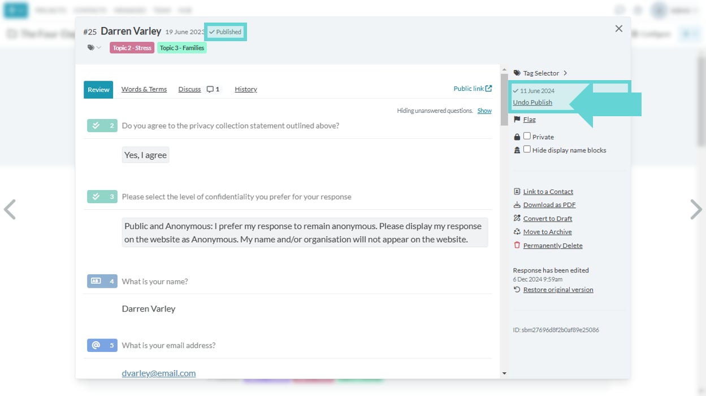The image size is (706, 396).
Task: Click Convert to Draft
Action: (548, 218)
